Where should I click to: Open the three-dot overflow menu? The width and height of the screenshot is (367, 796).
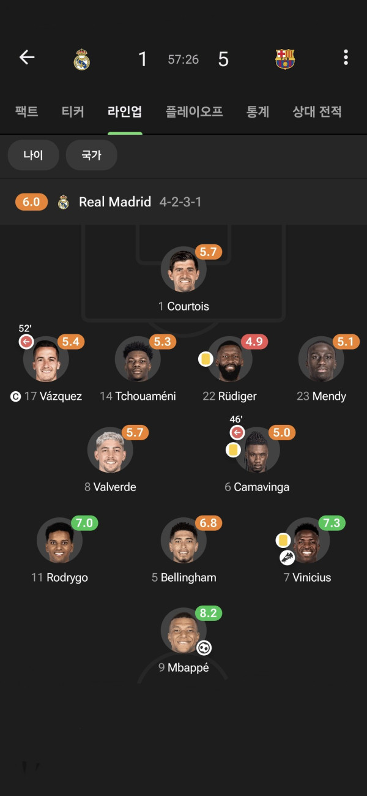click(346, 58)
